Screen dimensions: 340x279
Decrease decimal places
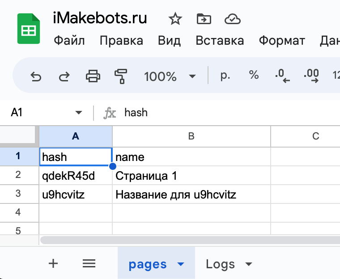point(282,76)
